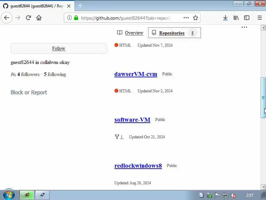Open the library bookshelf icon
The width and height of the screenshot is (266, 200).
tap(236, 18)
